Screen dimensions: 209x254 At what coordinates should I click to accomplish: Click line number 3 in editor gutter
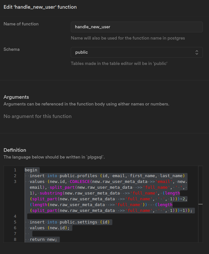(x=15, y=182)
